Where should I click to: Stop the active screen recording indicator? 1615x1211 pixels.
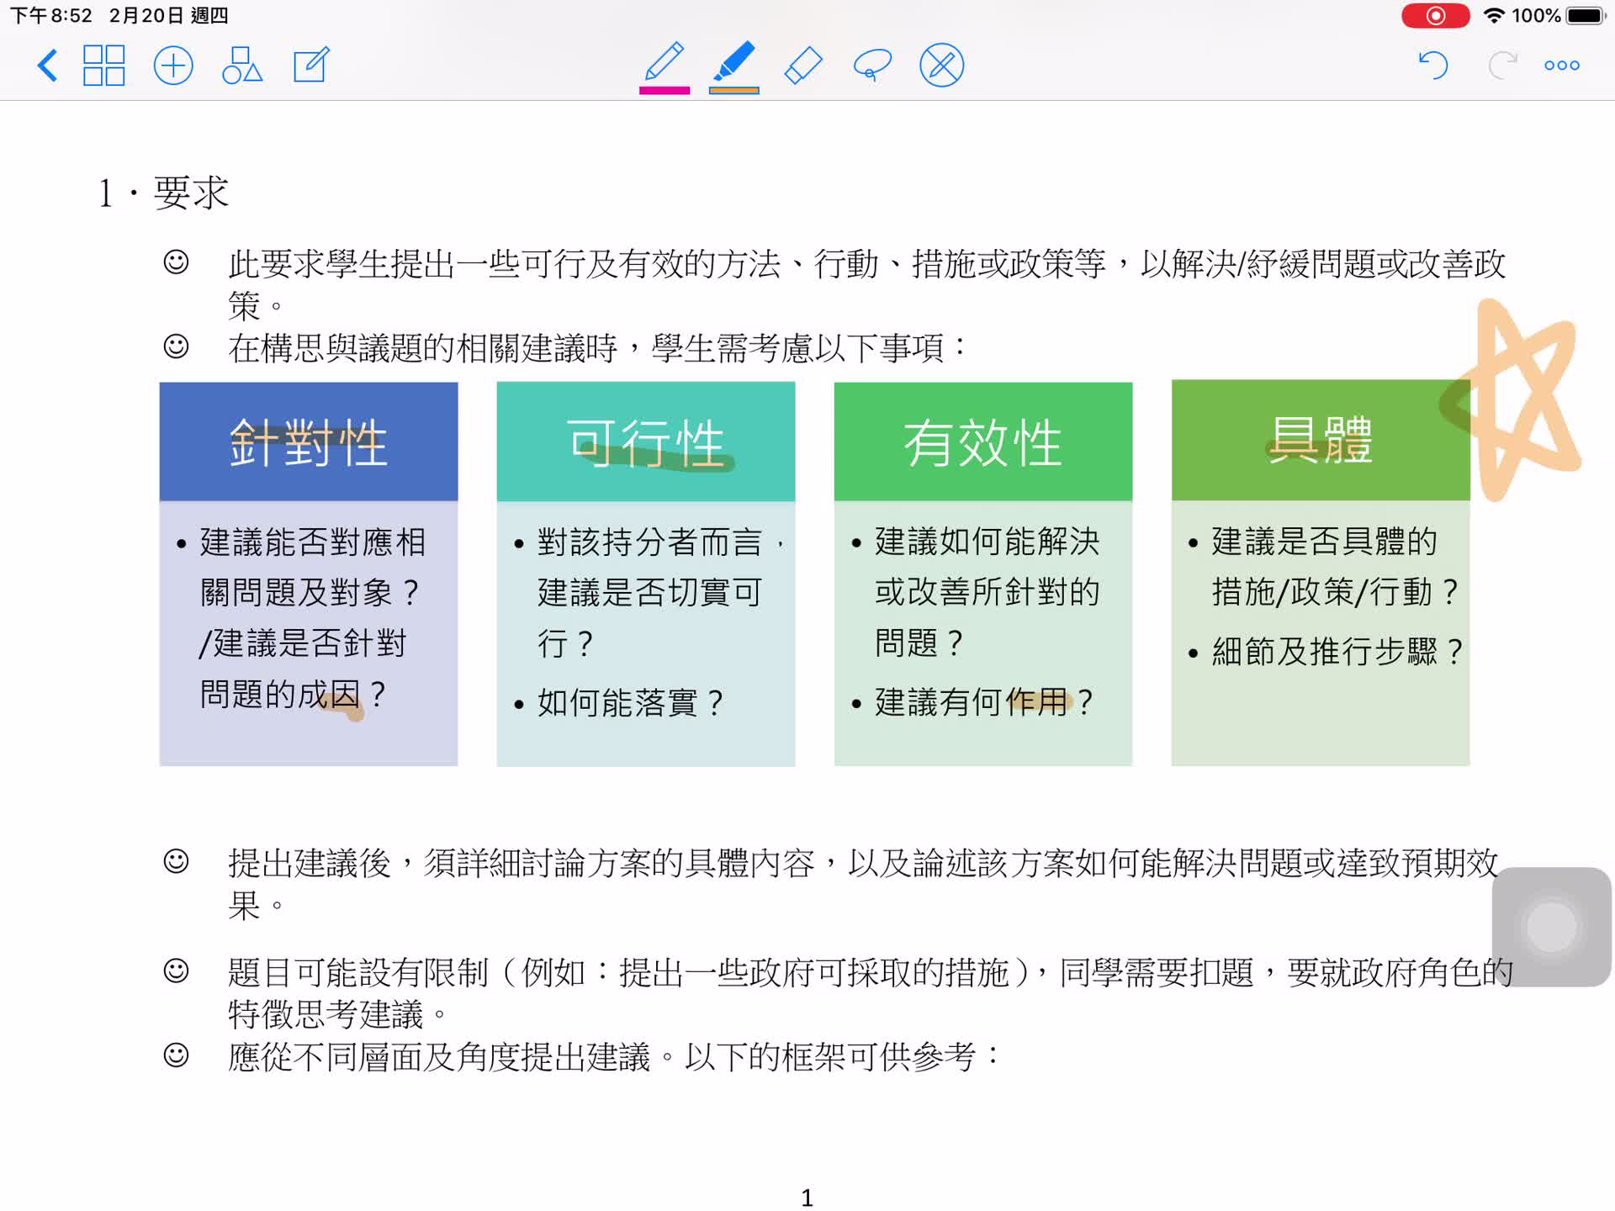[1435, 15]
